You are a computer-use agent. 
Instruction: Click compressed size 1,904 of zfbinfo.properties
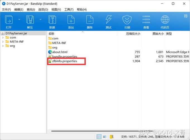tap(136, 61)
